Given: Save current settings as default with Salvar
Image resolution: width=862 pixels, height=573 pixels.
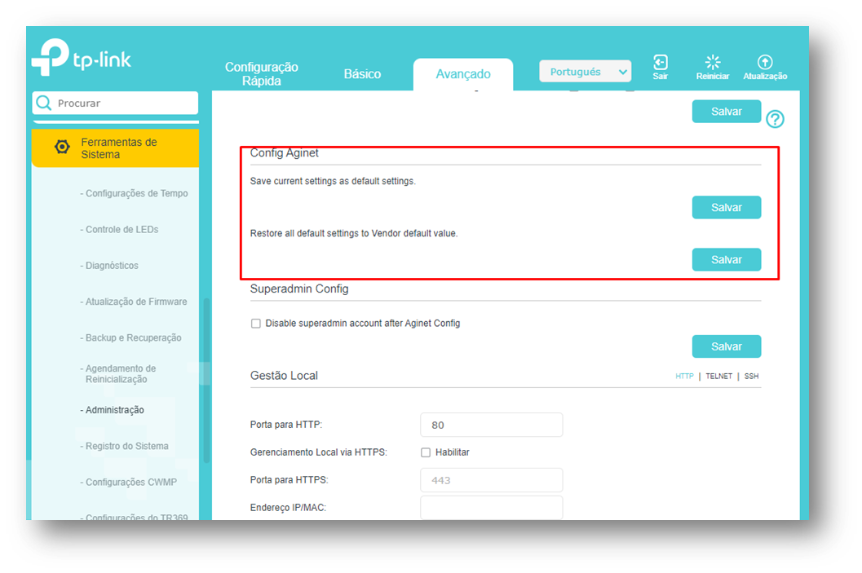Looking at the screenshot, I should point(726,208).
